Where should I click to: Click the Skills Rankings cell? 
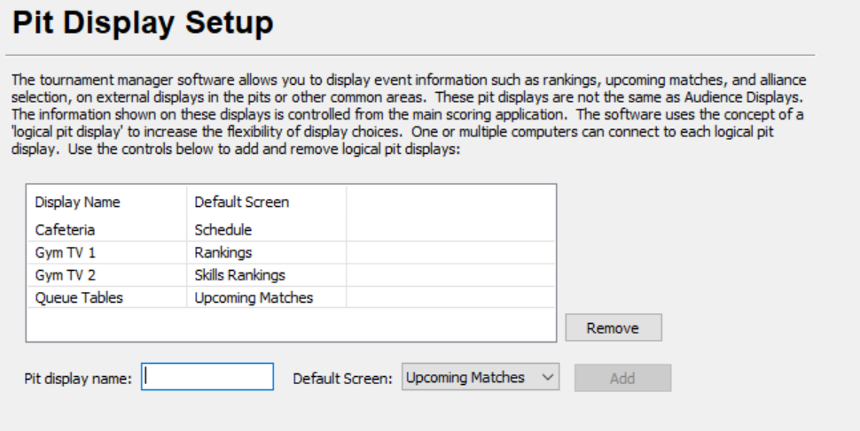[239, 275]
